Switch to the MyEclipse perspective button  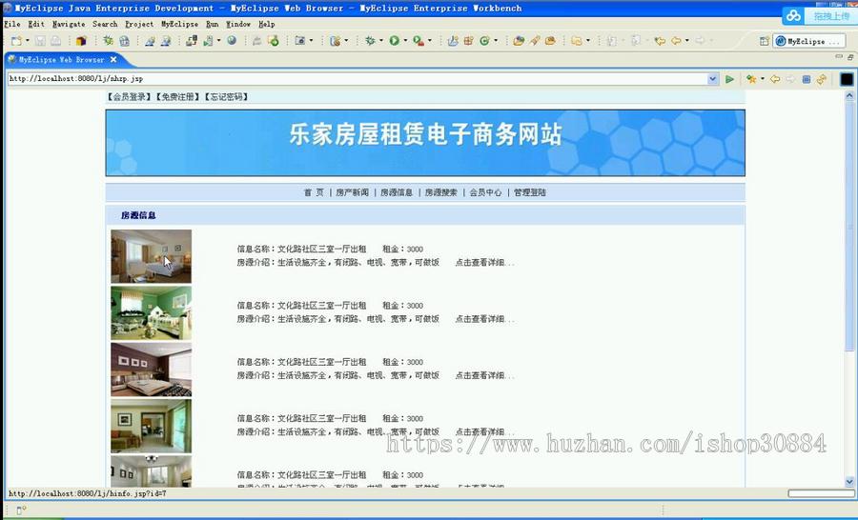(808, 41)
